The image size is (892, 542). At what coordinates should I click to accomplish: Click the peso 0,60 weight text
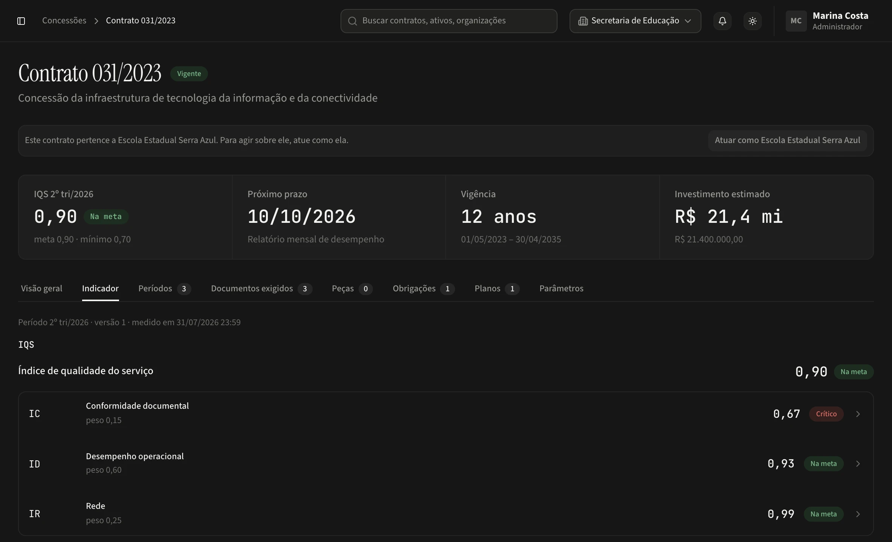[104, 470]
